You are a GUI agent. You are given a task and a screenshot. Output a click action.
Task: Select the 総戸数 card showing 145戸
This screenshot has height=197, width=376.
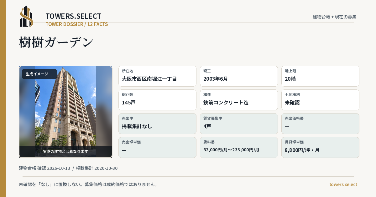157,100
